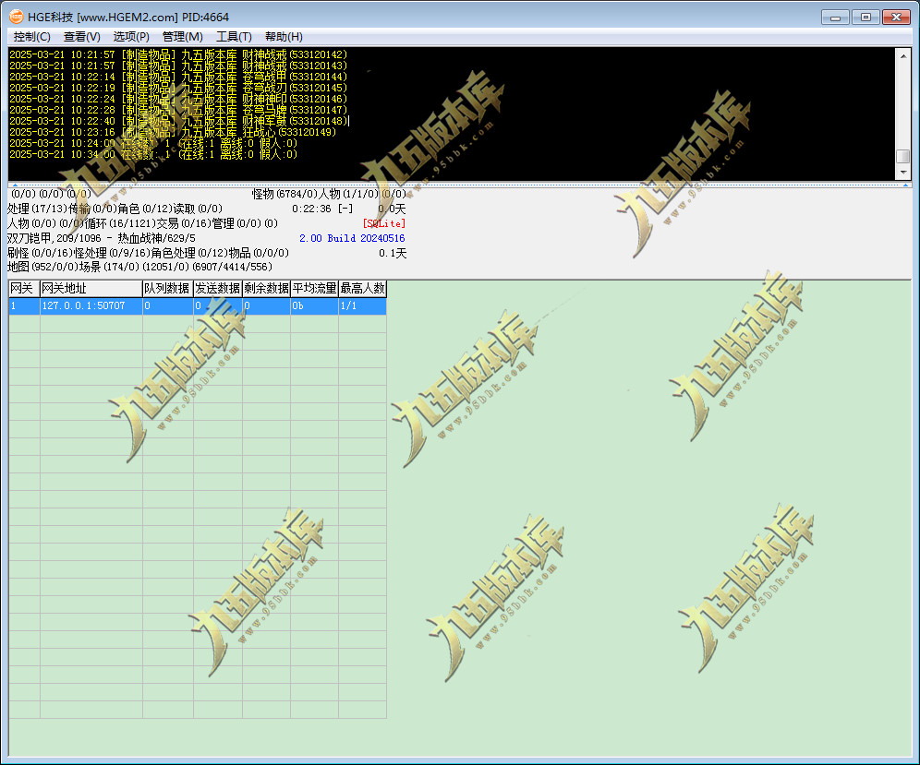Click log line ending 533120148

178,121
